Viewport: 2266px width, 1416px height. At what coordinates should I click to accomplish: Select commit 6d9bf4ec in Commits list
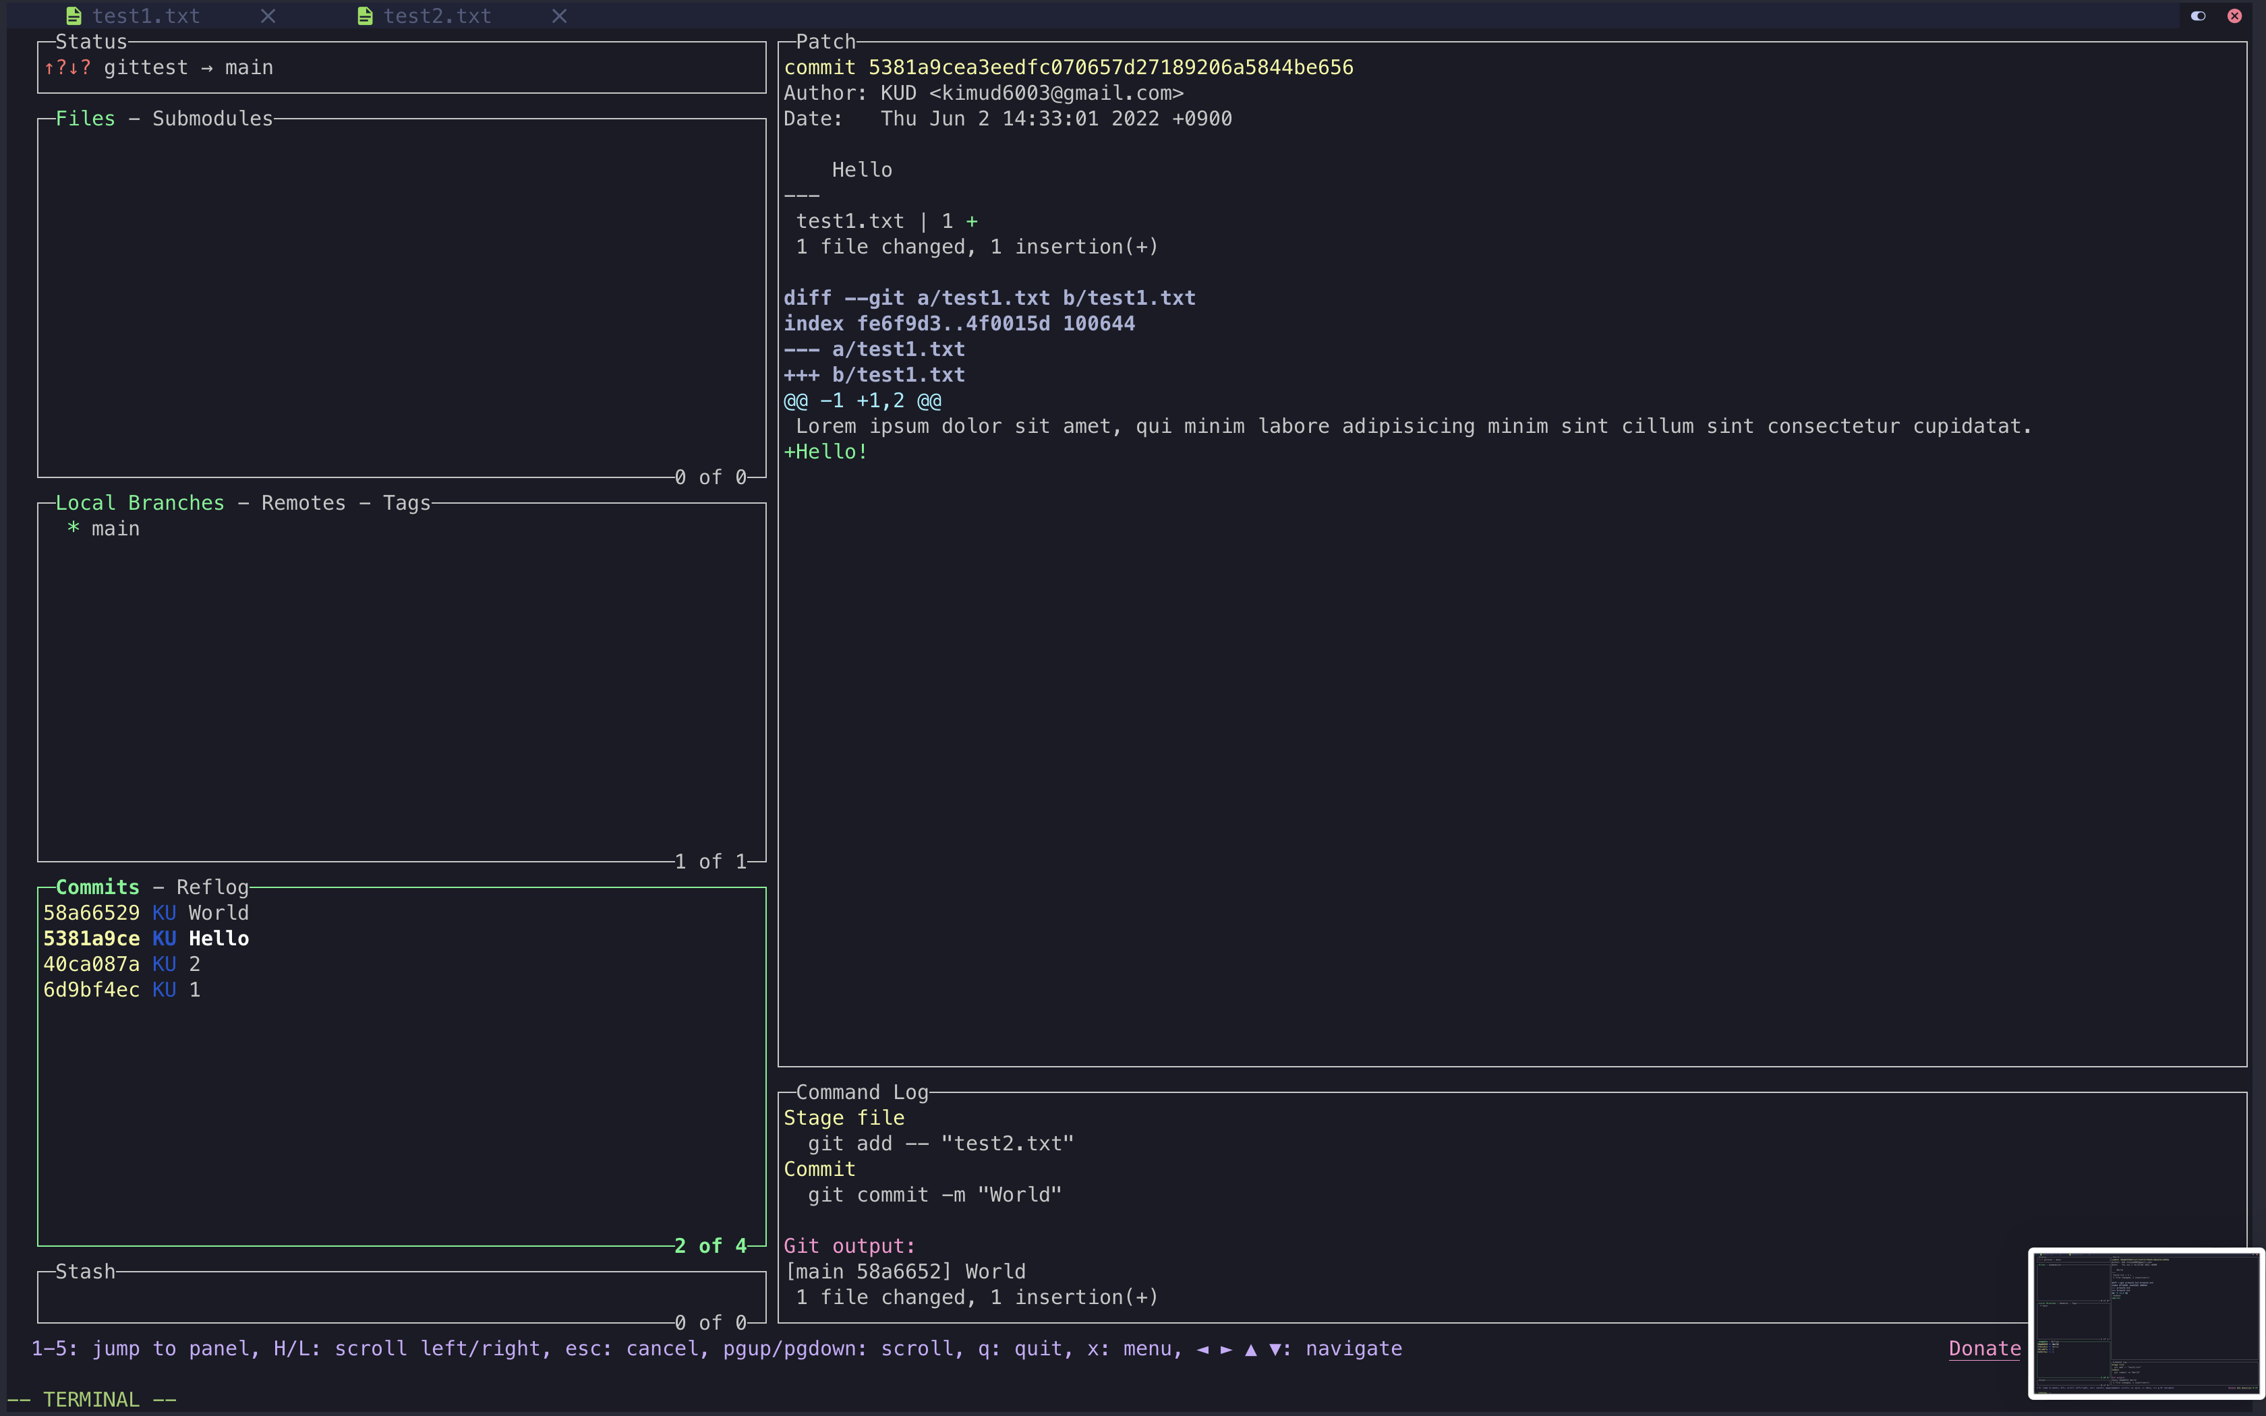121,990
